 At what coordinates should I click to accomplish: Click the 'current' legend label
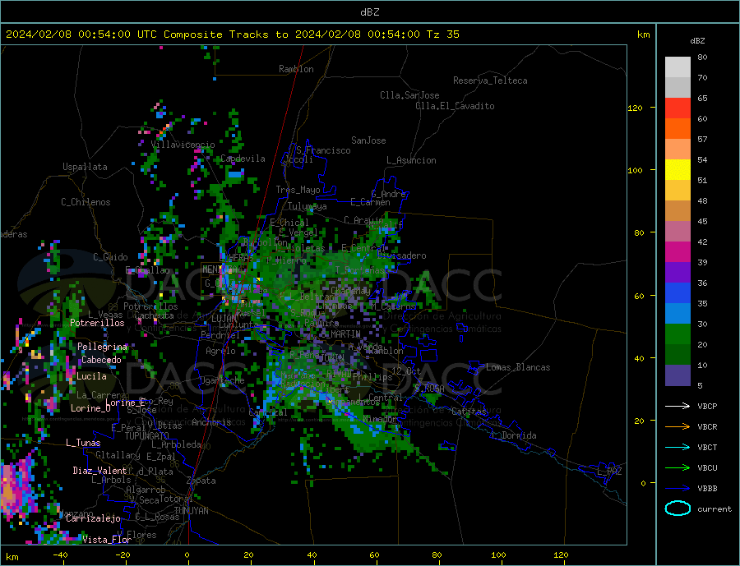[715, 509]
